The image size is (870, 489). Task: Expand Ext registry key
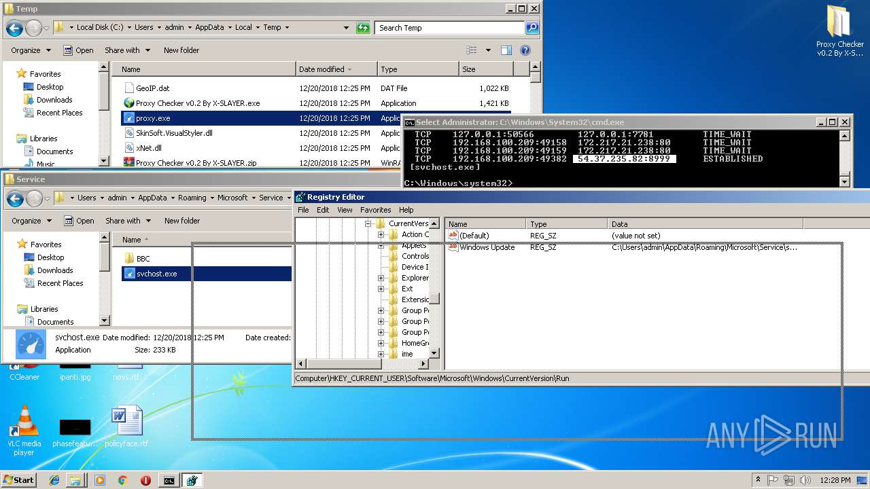tap(381, 289)
